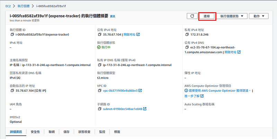Open subnet-019b0ec548ae1e848 link
The image size is (277, 139).
[123, 109]
